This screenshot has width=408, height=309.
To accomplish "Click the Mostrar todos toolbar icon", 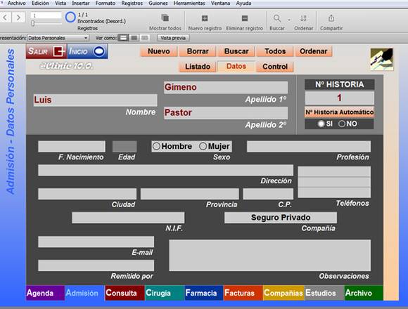I will click(x=165, y=18).
